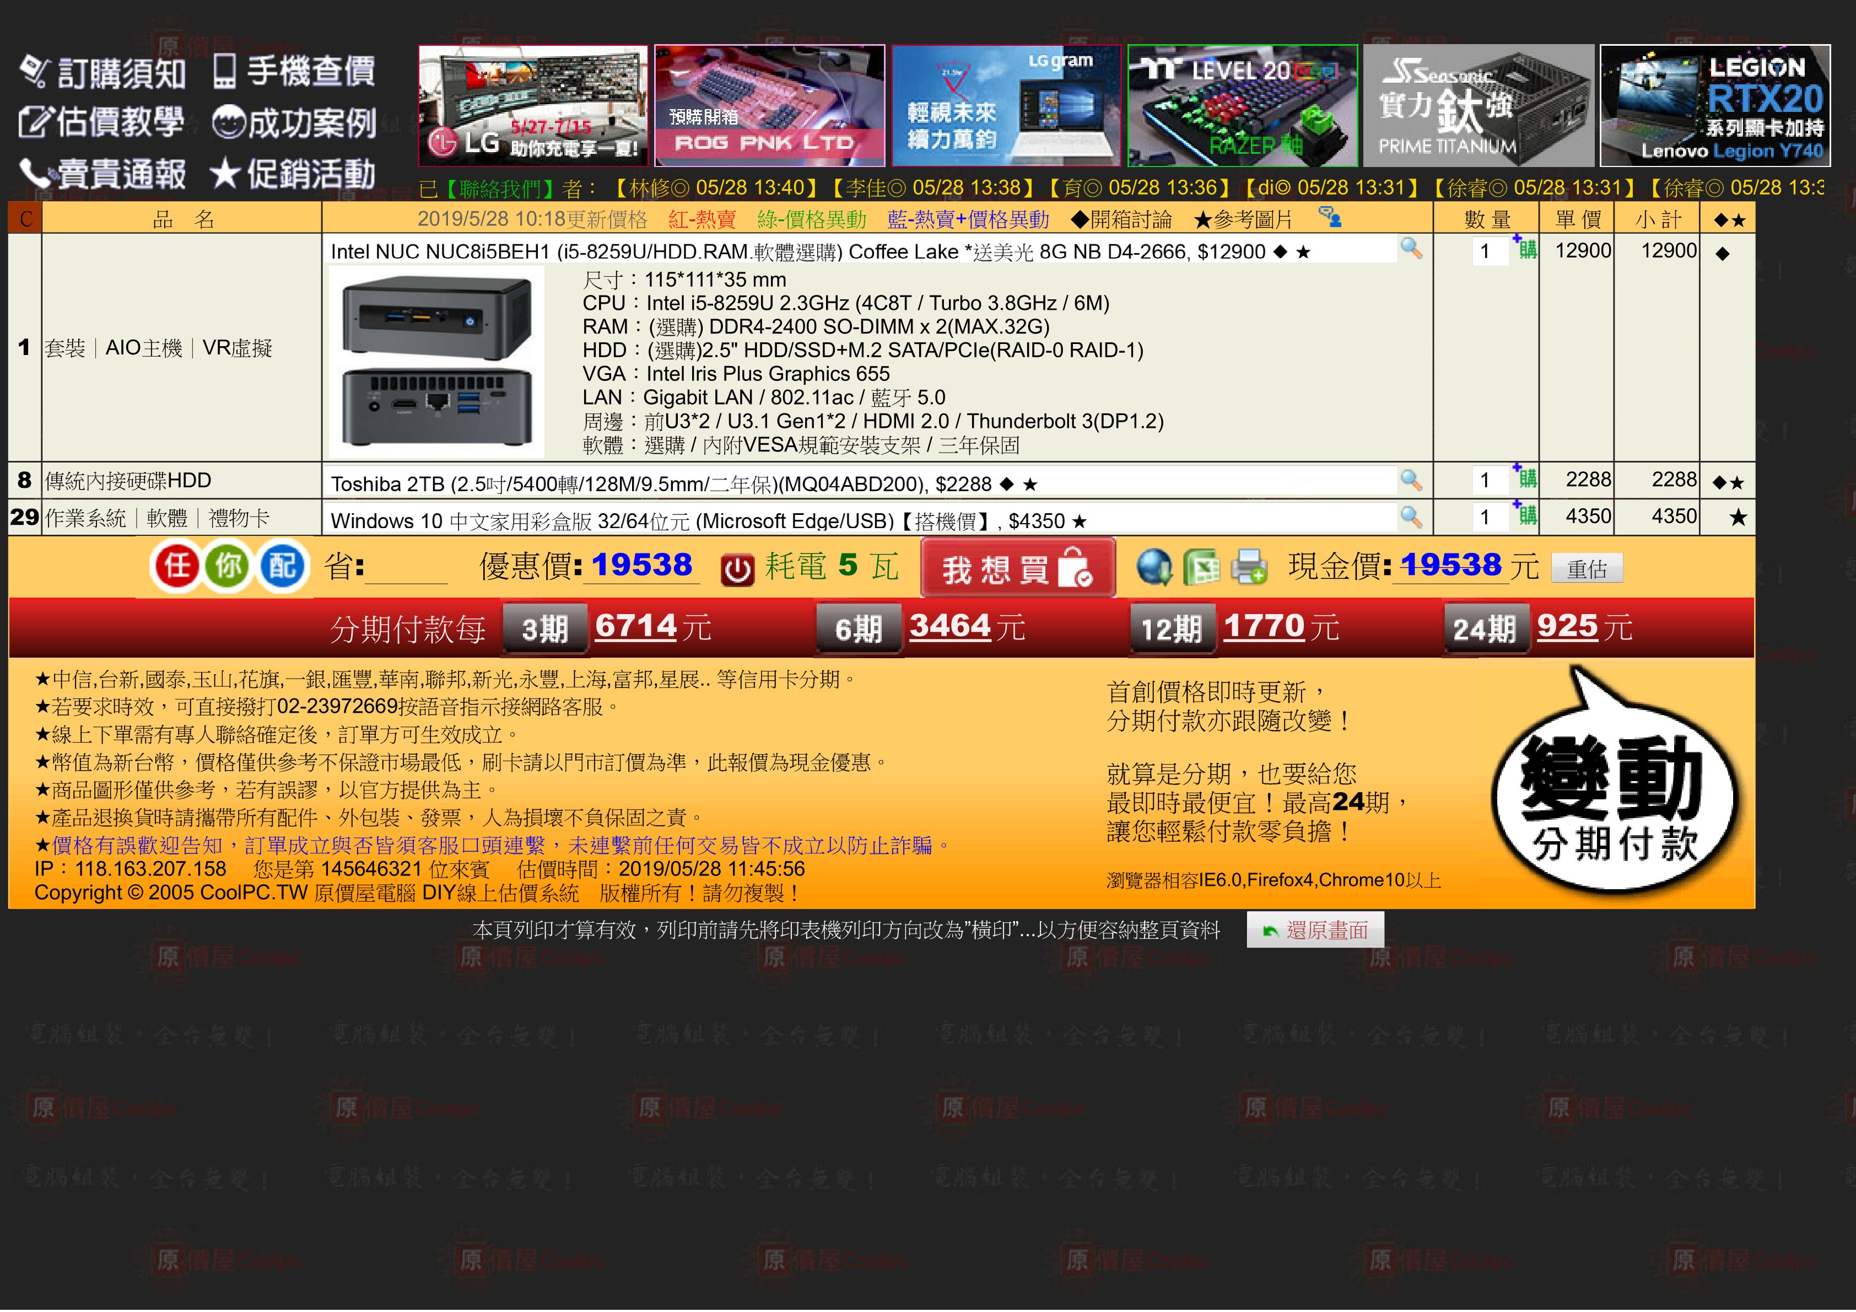Click green 購 icon on Windows 10 row

[1525, 514]
